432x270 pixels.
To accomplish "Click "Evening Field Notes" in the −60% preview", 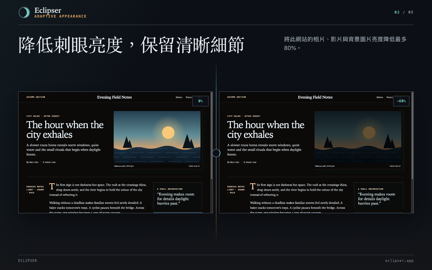I will [315, 97].
